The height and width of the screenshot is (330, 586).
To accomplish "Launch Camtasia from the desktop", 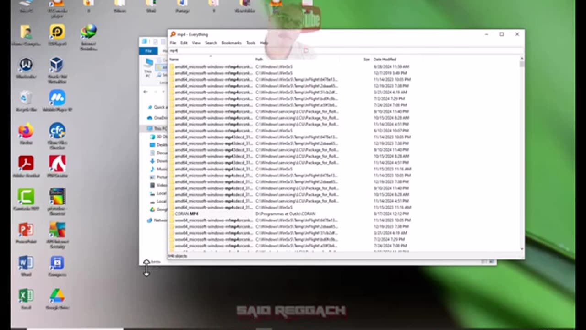I will 26,200.
